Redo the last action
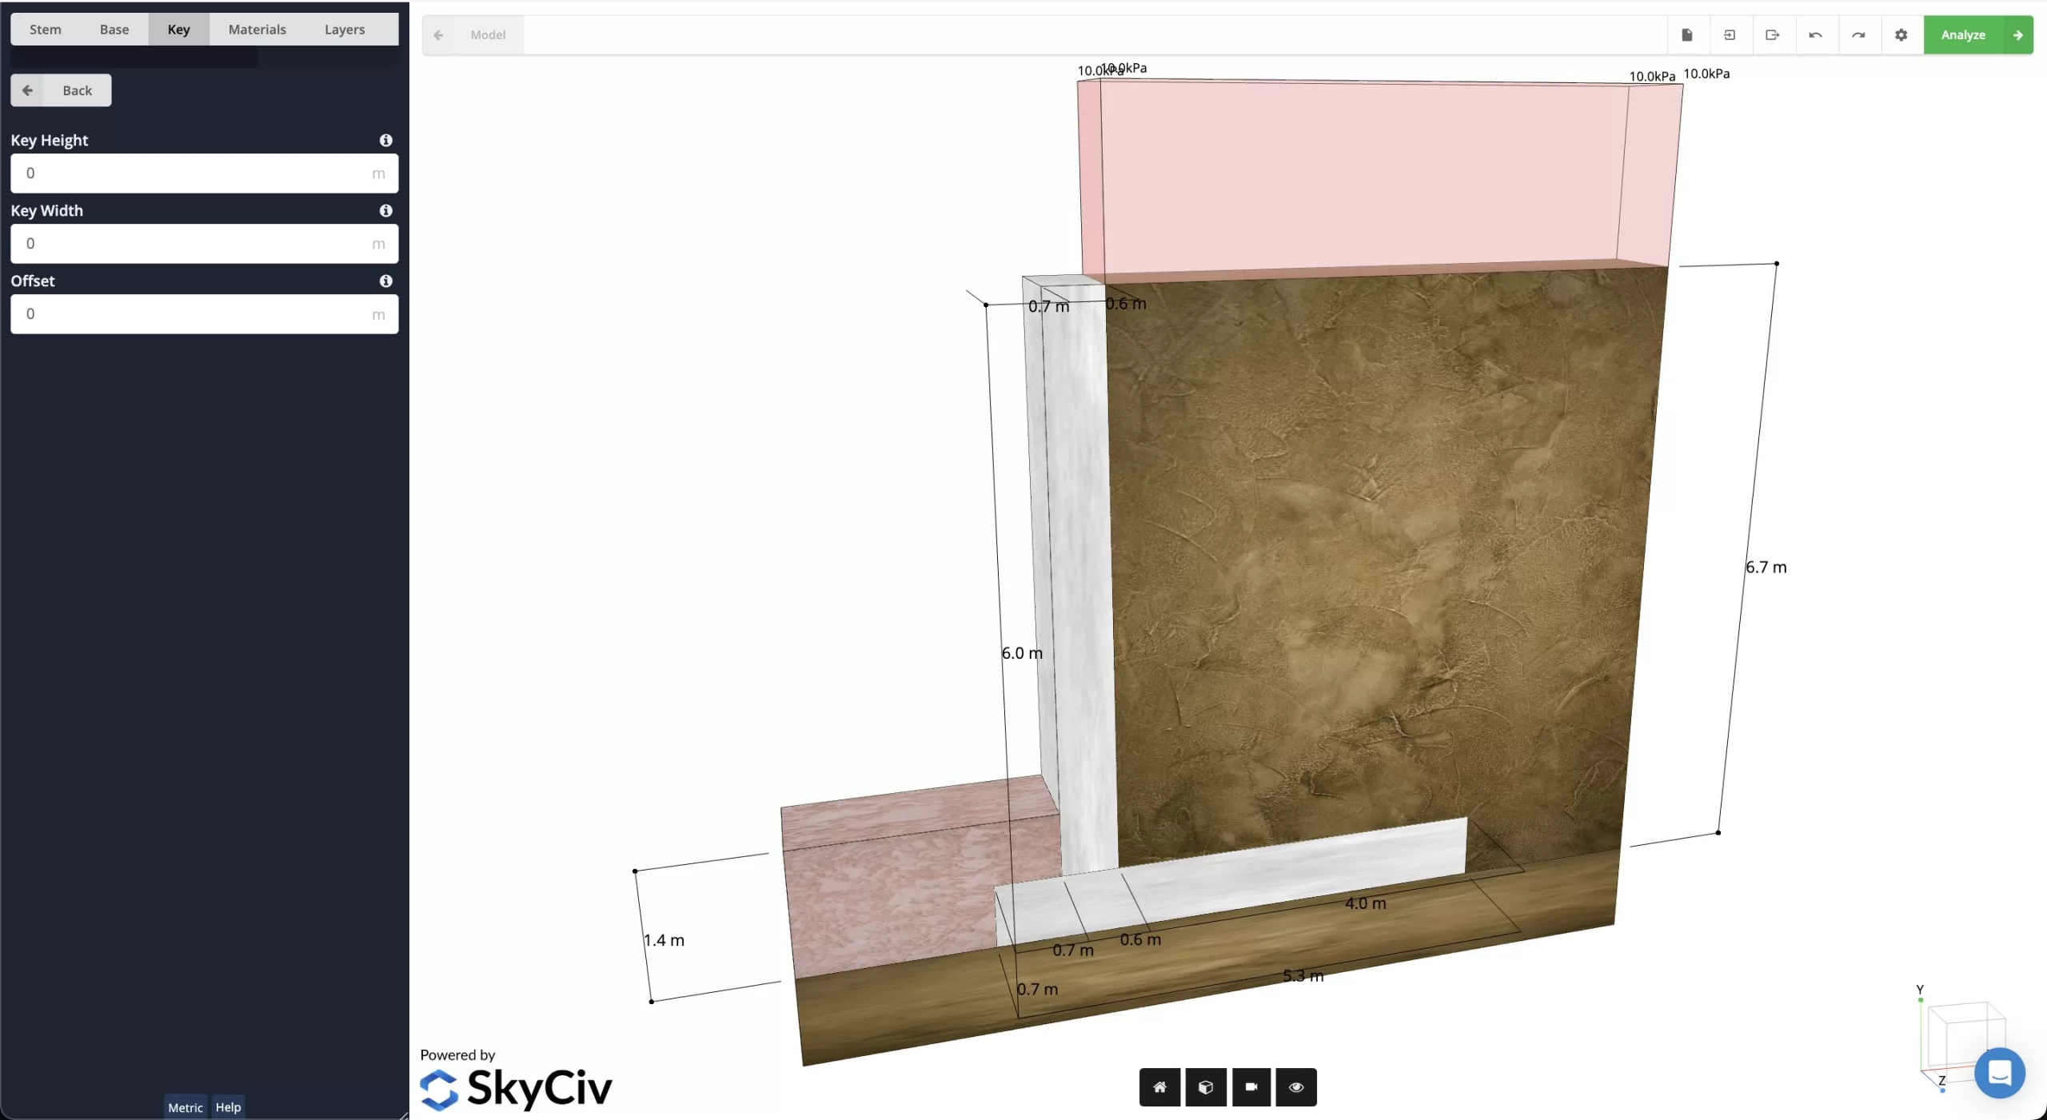The height and width of the screenshot is (1120, 2047). coord(1858,35)
